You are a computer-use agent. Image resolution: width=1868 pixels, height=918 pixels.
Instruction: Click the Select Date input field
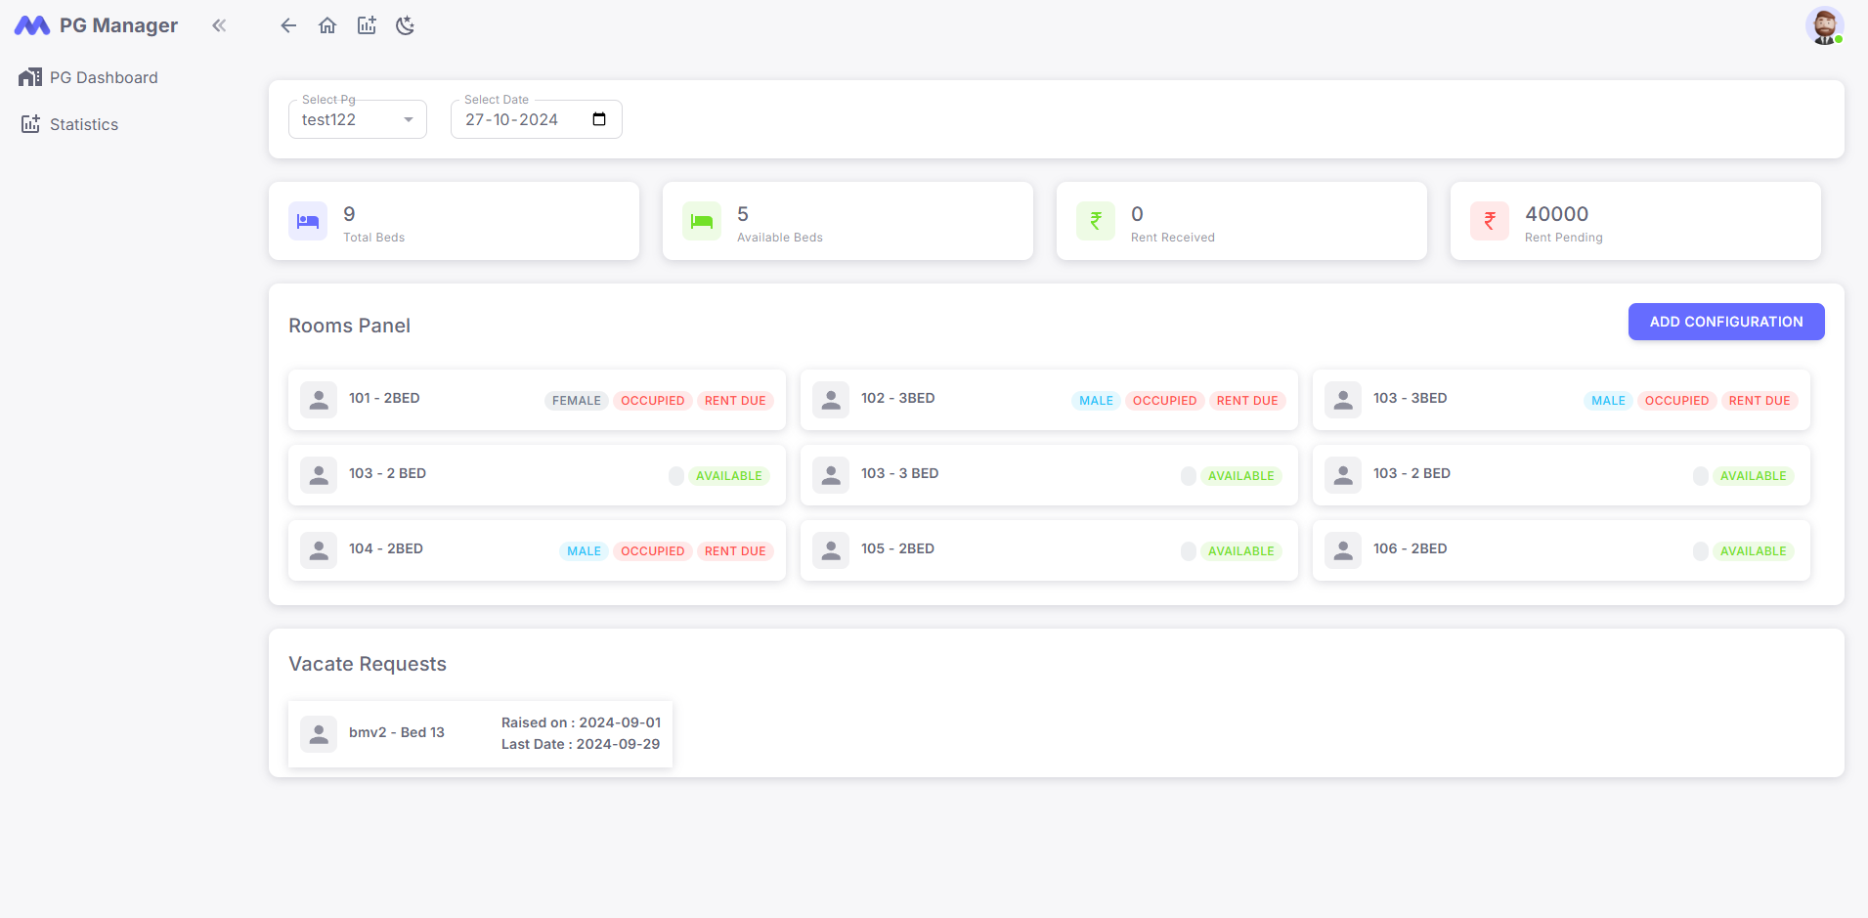point(523,119)
